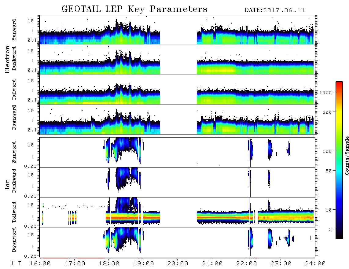Select the Ion "Tailward" axis label

point(14,212)
